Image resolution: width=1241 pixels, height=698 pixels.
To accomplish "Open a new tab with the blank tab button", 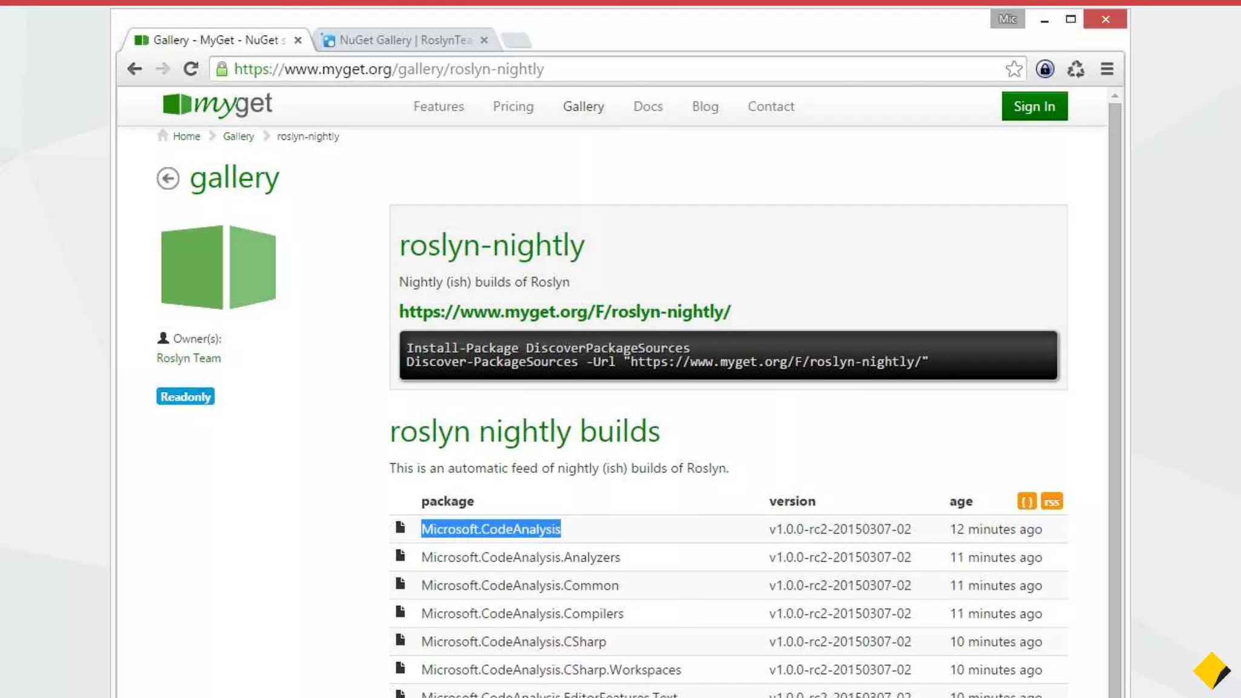I will click(516, 40).
